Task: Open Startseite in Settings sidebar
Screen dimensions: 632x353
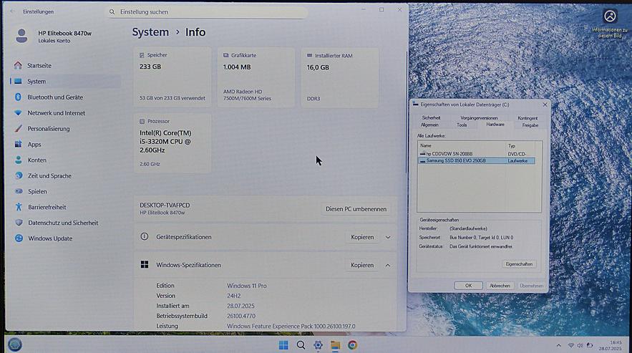Action: tap(39, 65)
